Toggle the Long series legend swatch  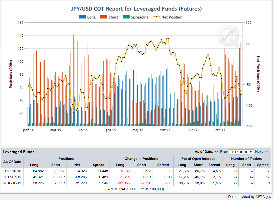[x=82, y=17]
